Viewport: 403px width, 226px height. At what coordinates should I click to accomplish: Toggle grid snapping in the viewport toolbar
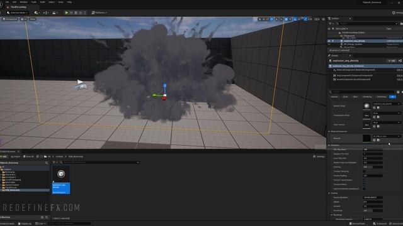286,19
